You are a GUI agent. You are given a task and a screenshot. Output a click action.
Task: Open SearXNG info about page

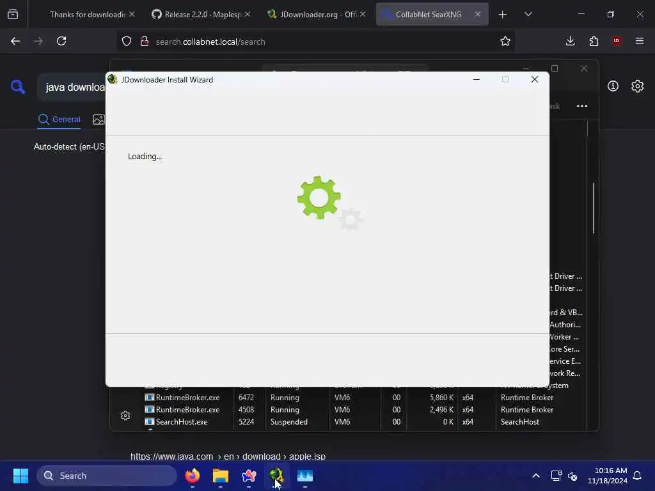[613, 86]
